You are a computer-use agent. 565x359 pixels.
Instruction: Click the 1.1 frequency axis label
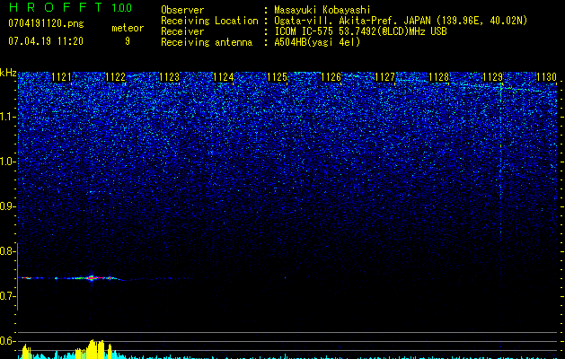pos(8,117)
